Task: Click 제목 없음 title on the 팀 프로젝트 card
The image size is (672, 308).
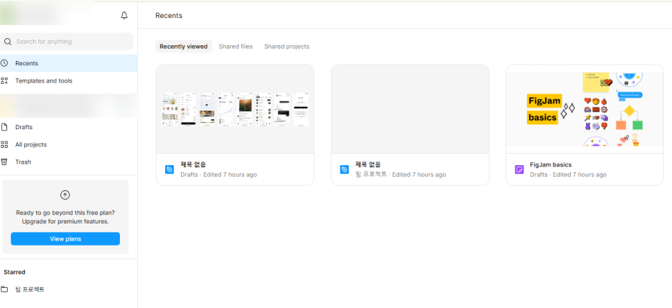Action: coord(368,164)
